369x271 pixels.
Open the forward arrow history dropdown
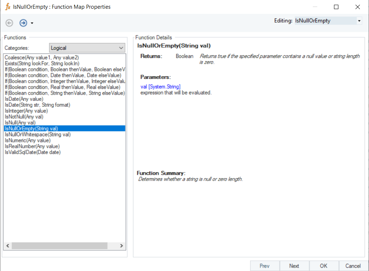coord(32,23)
